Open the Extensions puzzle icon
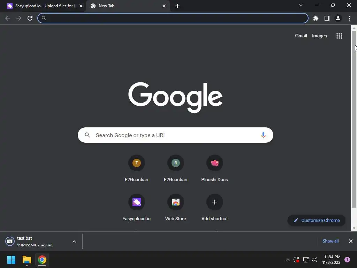This screenshot has height=268, width=357. tap(316, 18)
